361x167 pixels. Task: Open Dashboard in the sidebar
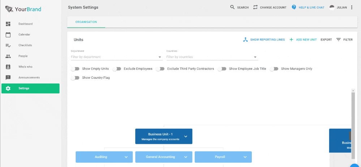point(30,24)
